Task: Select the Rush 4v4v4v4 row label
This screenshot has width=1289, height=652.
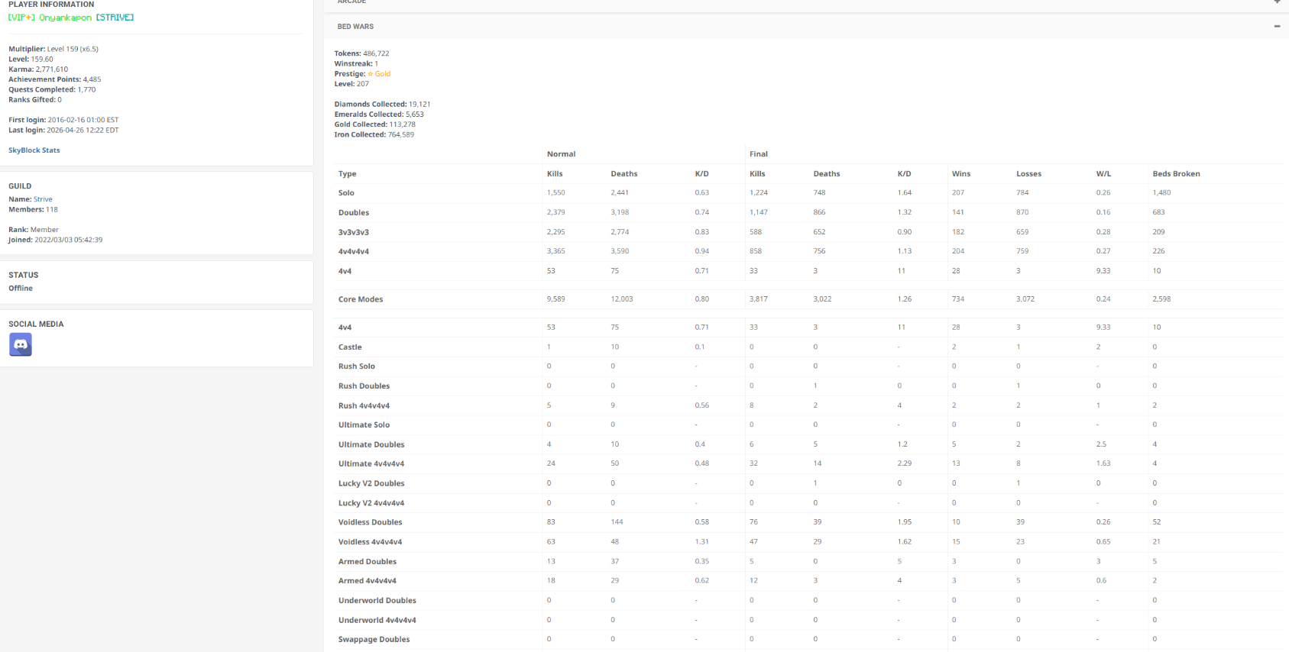Action: [x=364, y=406]
